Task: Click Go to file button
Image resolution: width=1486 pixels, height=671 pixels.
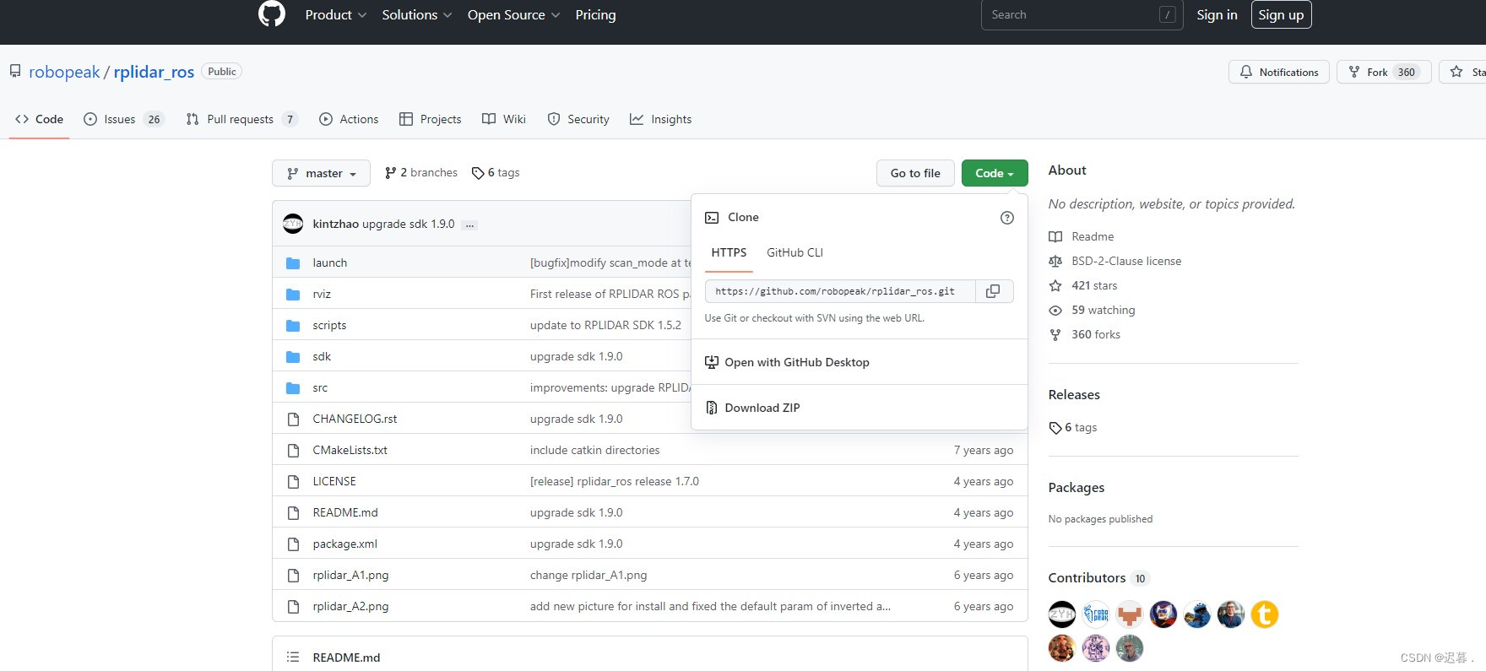Action: tap(915, 173)
